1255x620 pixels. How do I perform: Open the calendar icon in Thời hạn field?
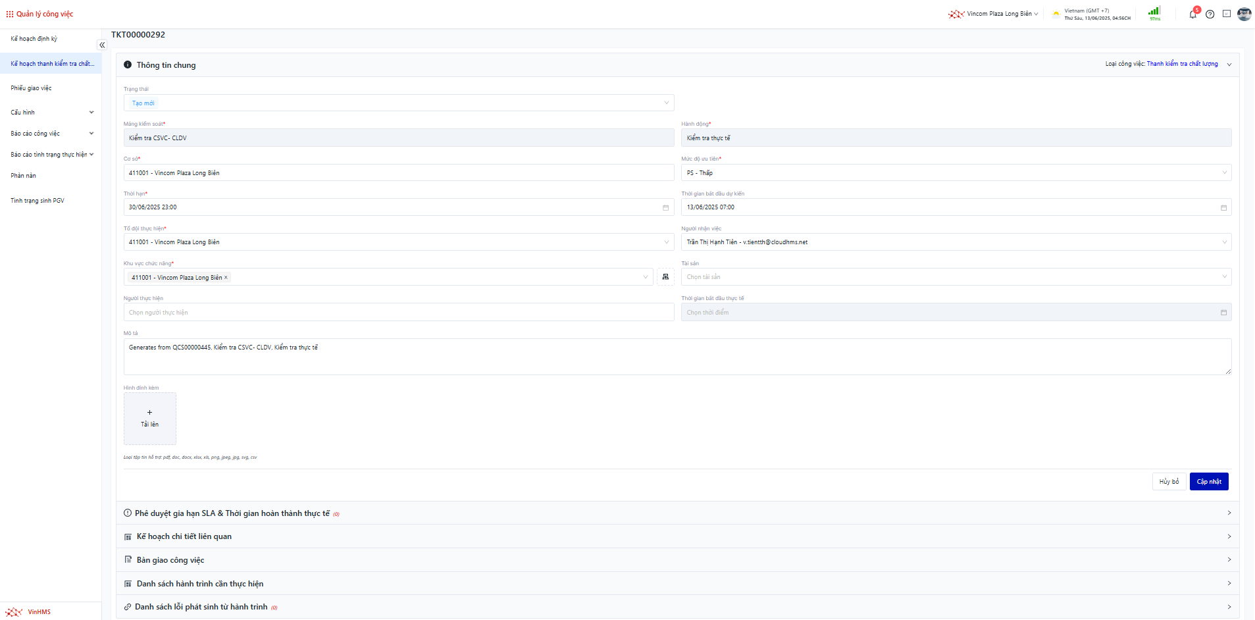(x=665, y=208)
